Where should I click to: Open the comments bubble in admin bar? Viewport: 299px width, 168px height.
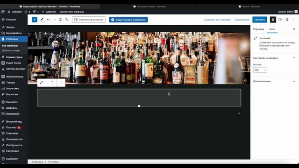(36, 12)
